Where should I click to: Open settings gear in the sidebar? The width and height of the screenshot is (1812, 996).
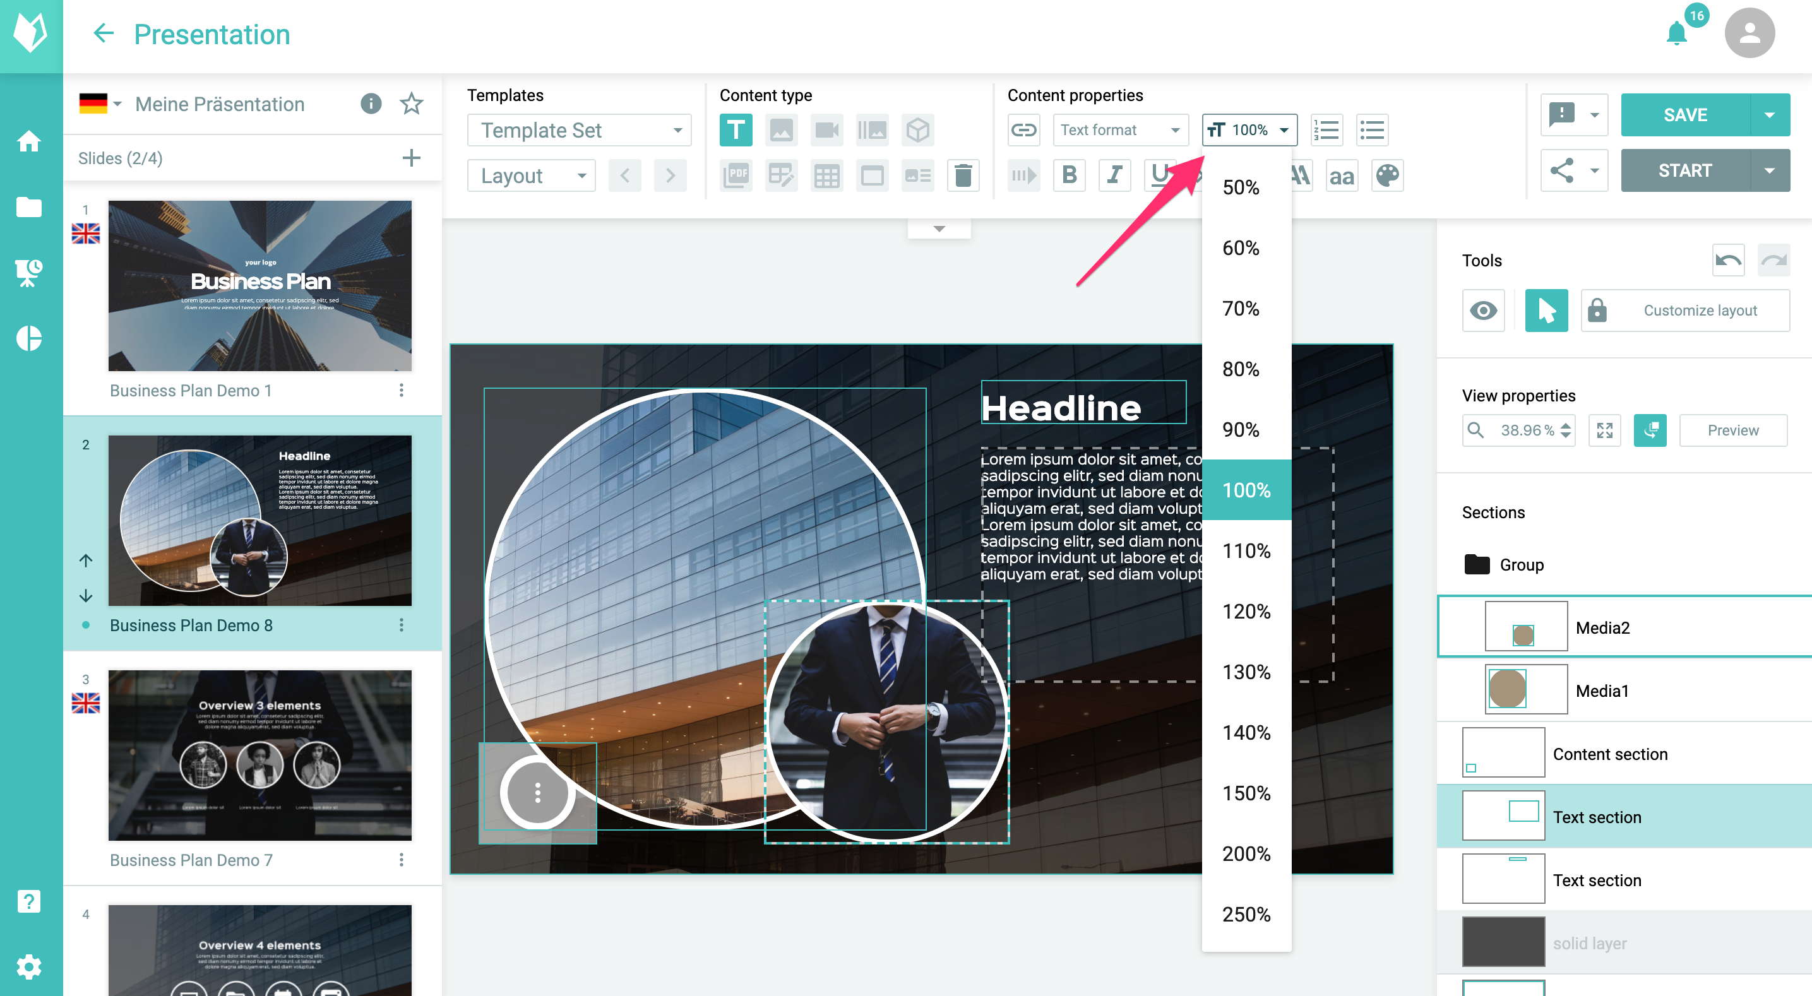coord(29,966)
